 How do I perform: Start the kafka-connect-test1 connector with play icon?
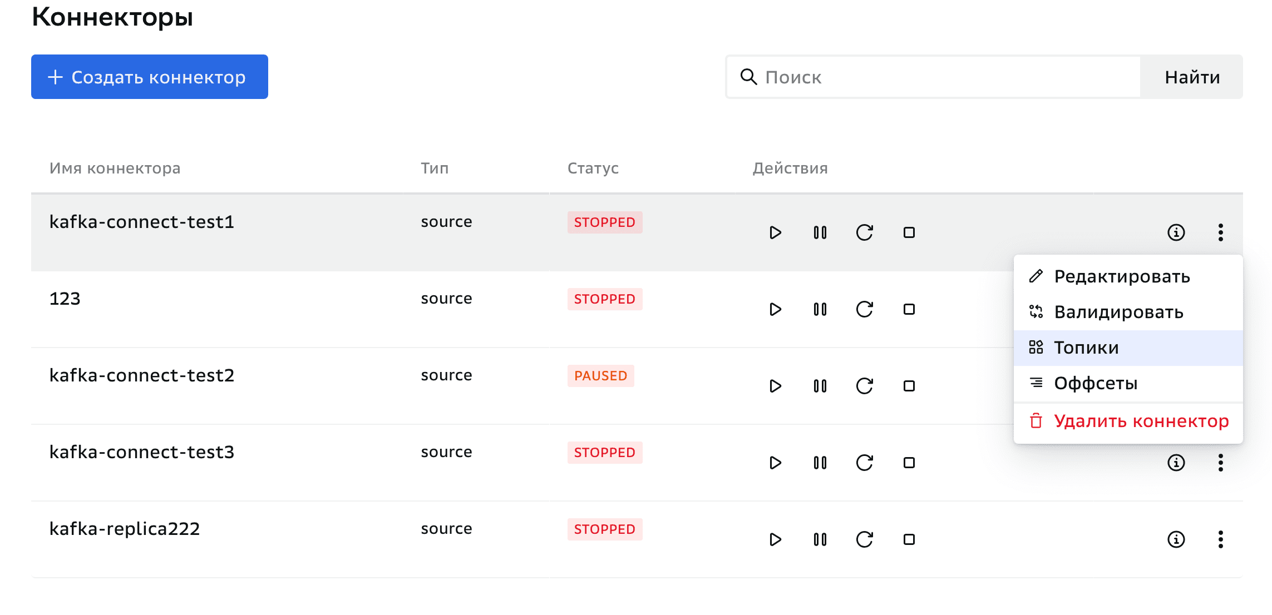(x=775, y=232)
